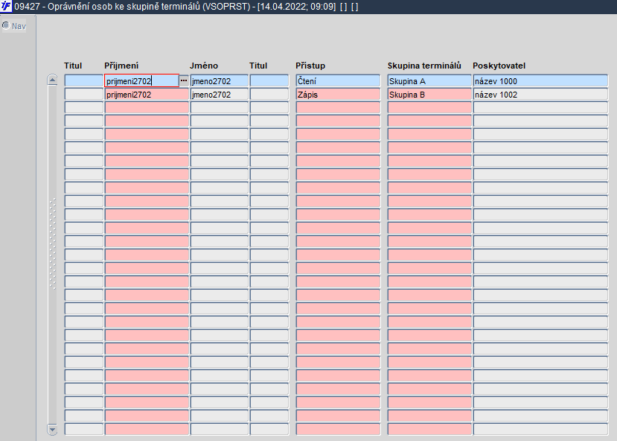This screenshot has height=441, width=617.
Task: Click the Přístup column header
Action: pyautogui.click(x=310, y=66)
